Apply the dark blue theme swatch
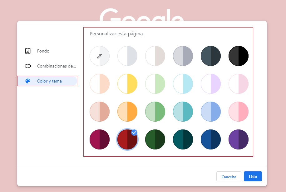This screenshot has height=192, width=286. 211,139
